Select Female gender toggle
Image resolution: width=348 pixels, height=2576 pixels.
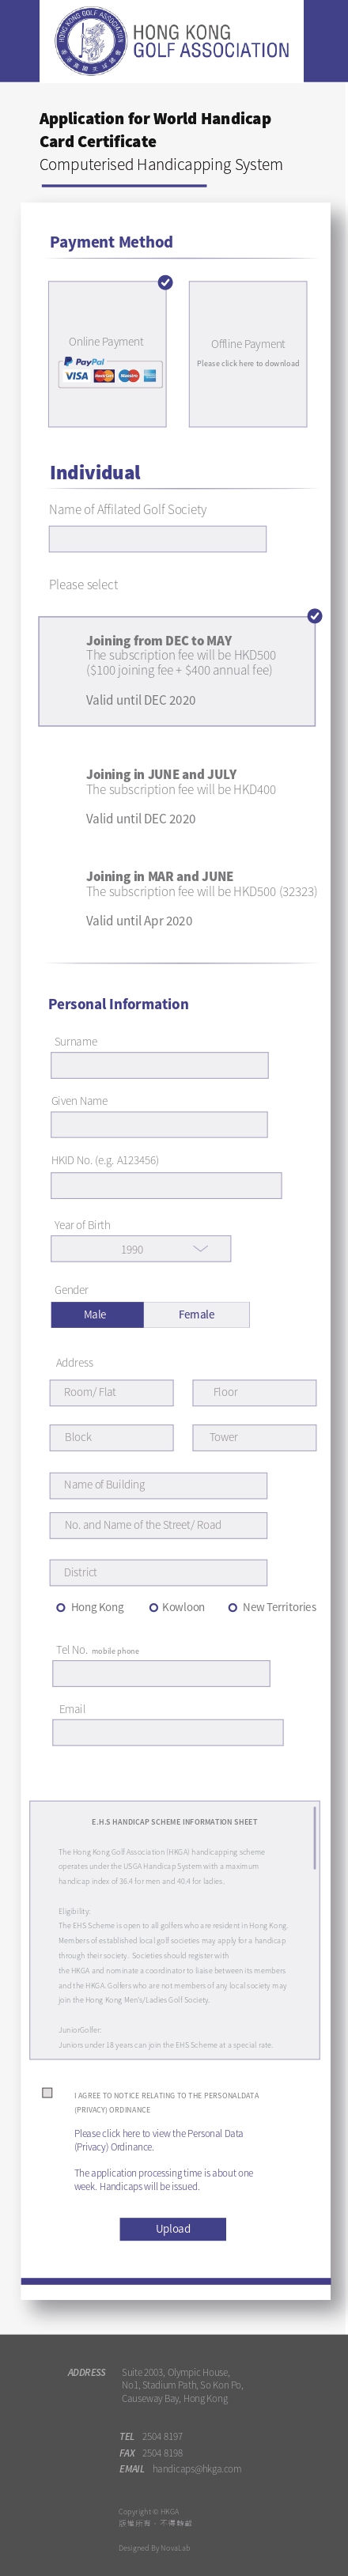(196, 1315)
